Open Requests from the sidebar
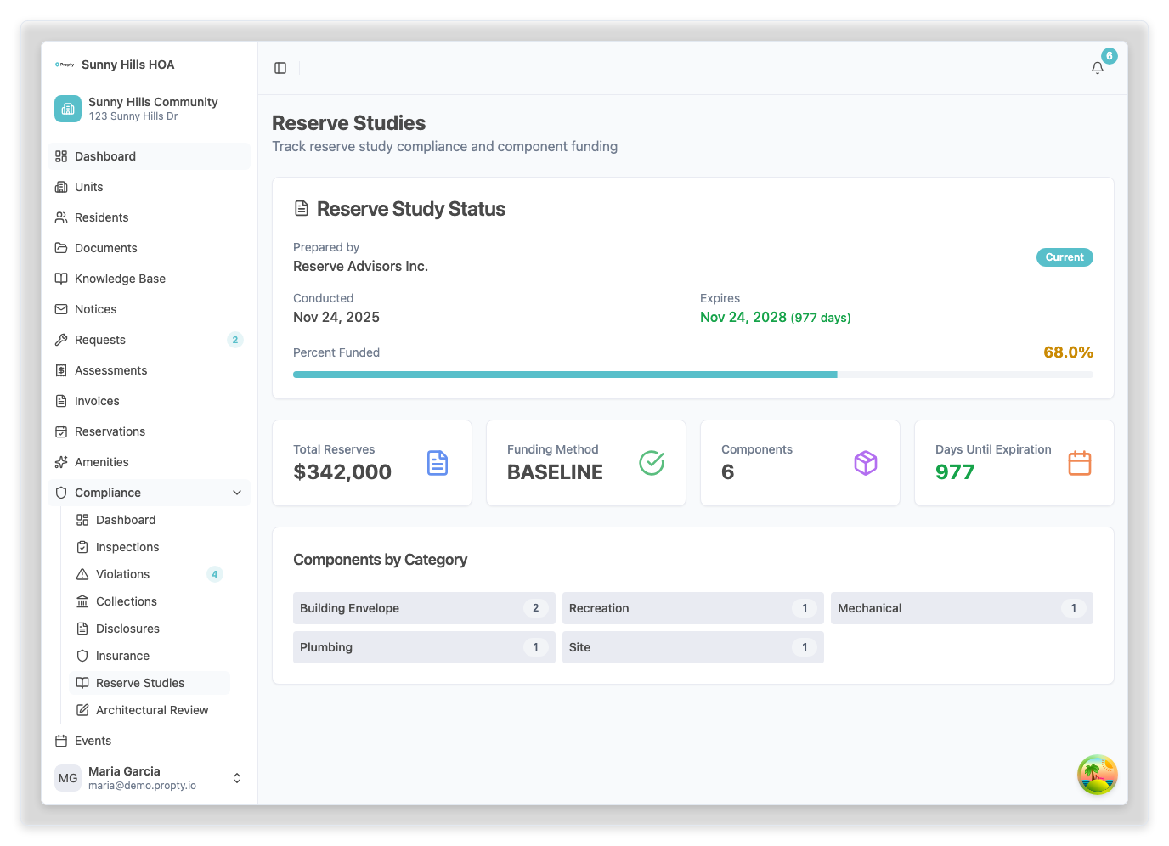This screenshot has height=846, width=1169. click(100, 340)
